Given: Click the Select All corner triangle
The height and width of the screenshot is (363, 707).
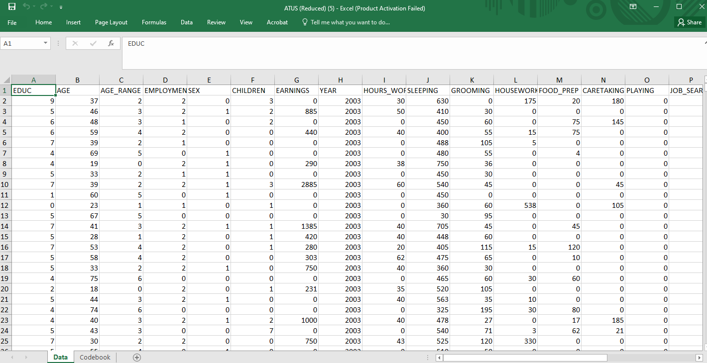Looking at the screenshot, I should click(6, 80).
